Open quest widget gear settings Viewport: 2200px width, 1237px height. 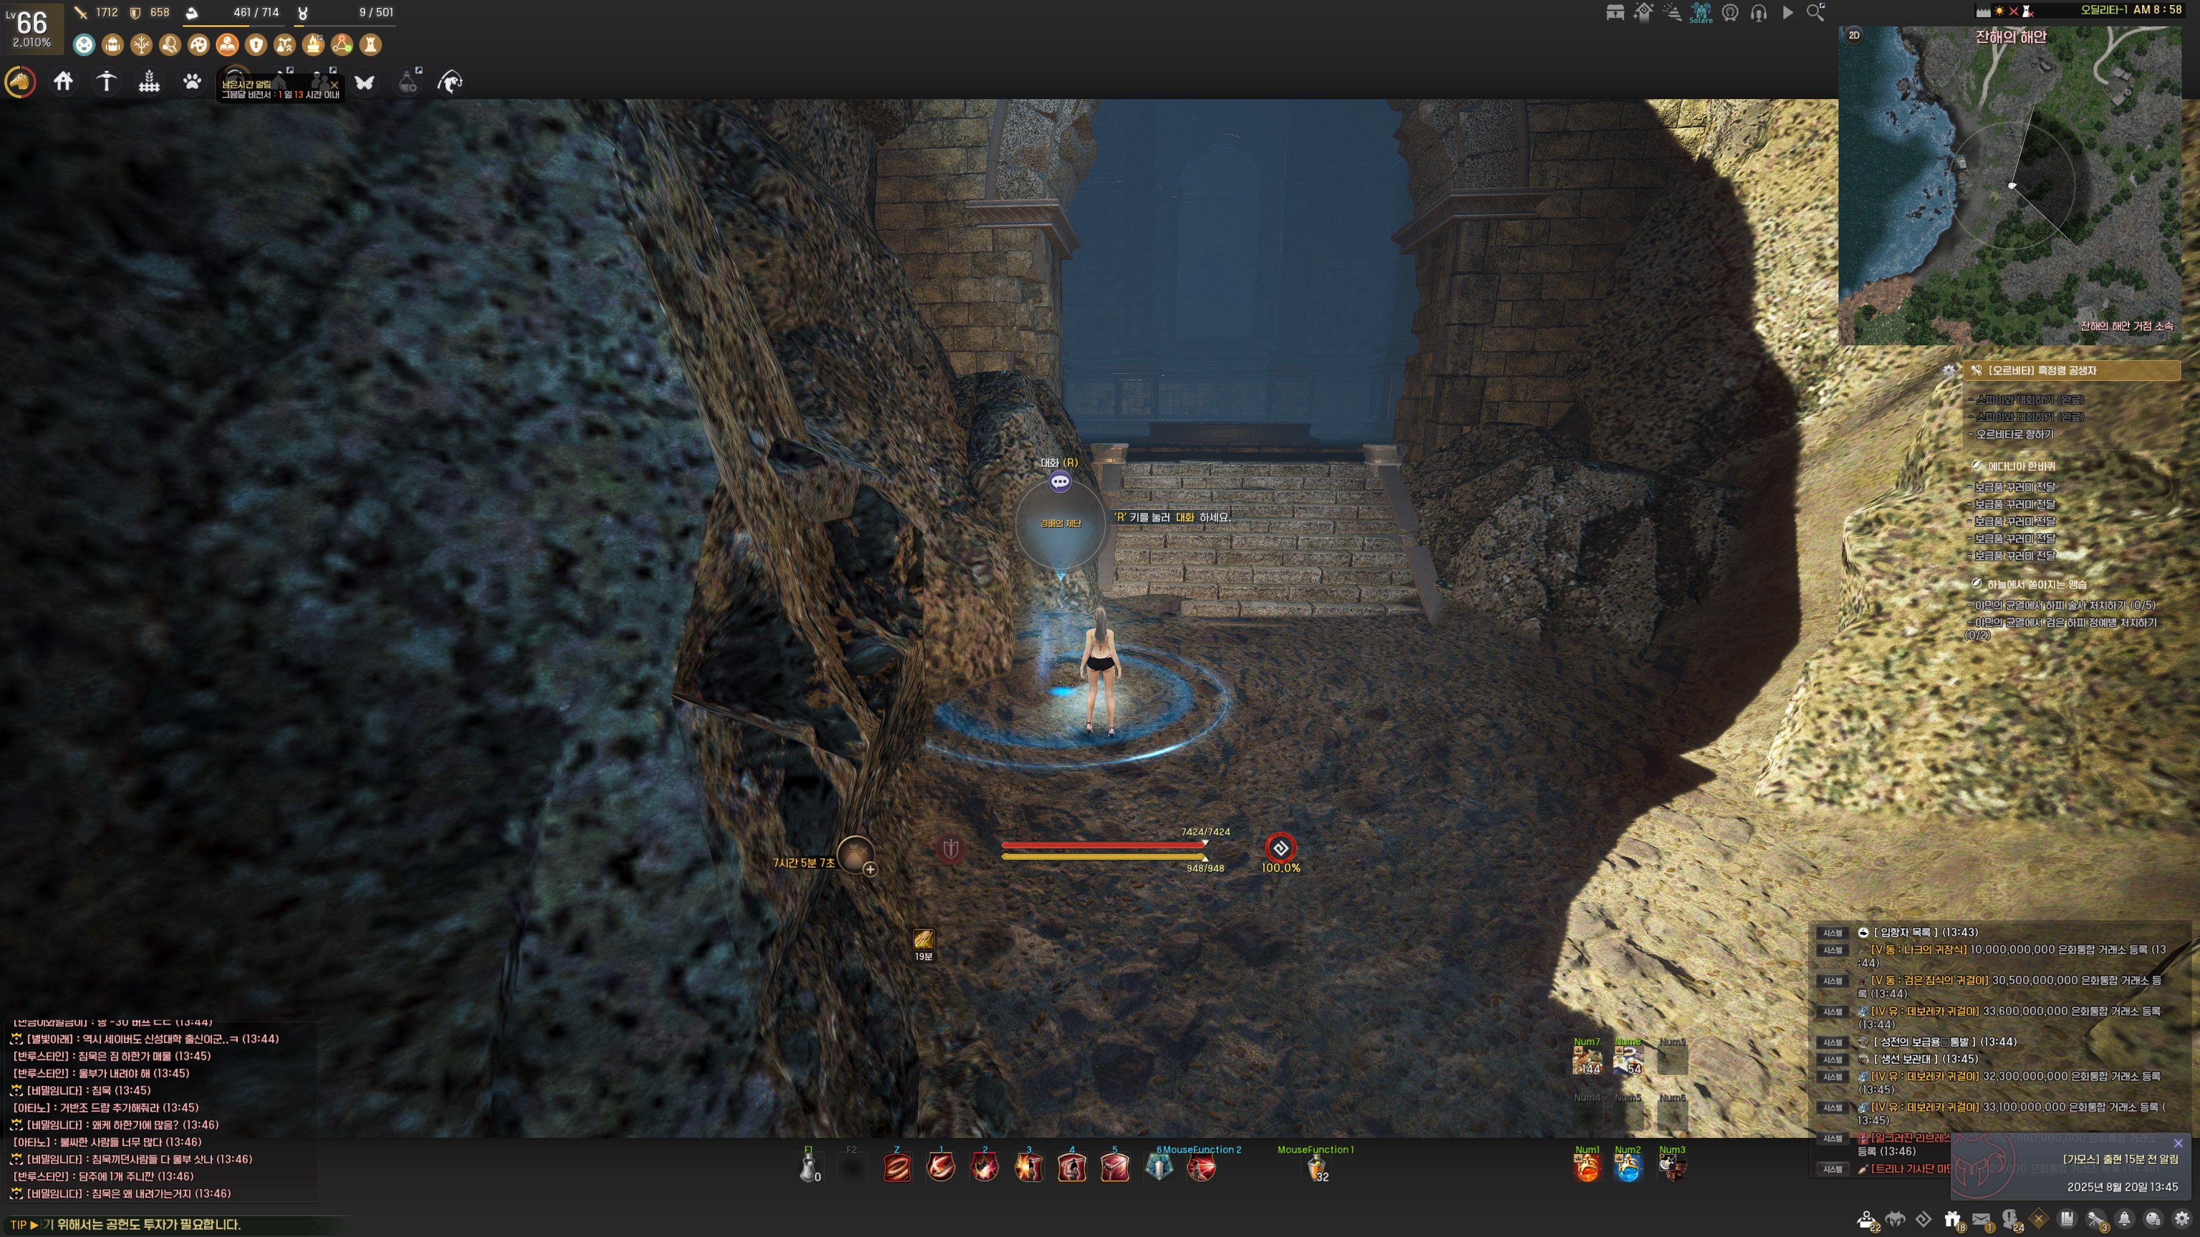coord(1949,371)
